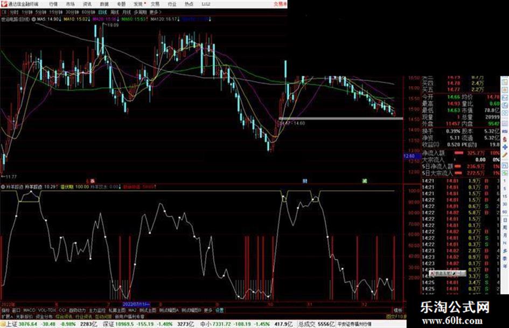Screen dimensions: 509x328
Task: Select the 2022/07/11 date marker on axis
Action: (136, 305)
